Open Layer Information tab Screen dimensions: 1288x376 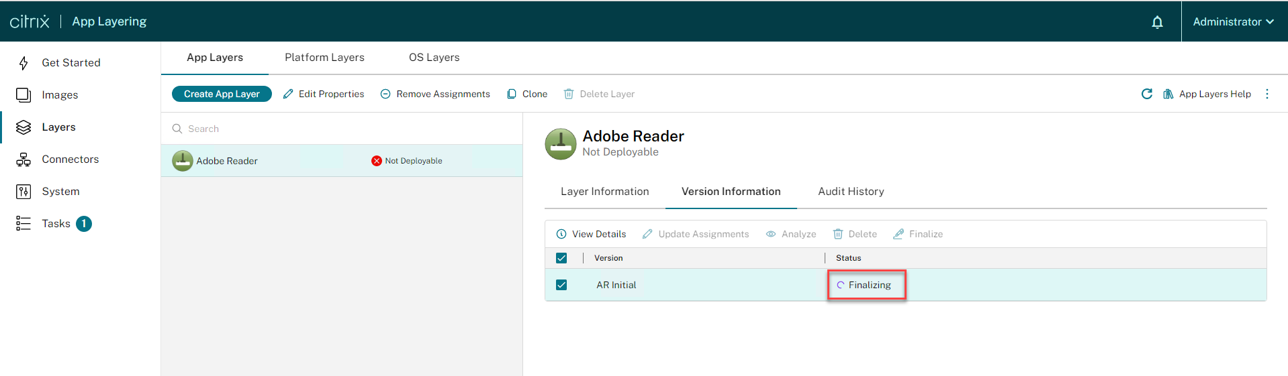click(x=605, y=192)
